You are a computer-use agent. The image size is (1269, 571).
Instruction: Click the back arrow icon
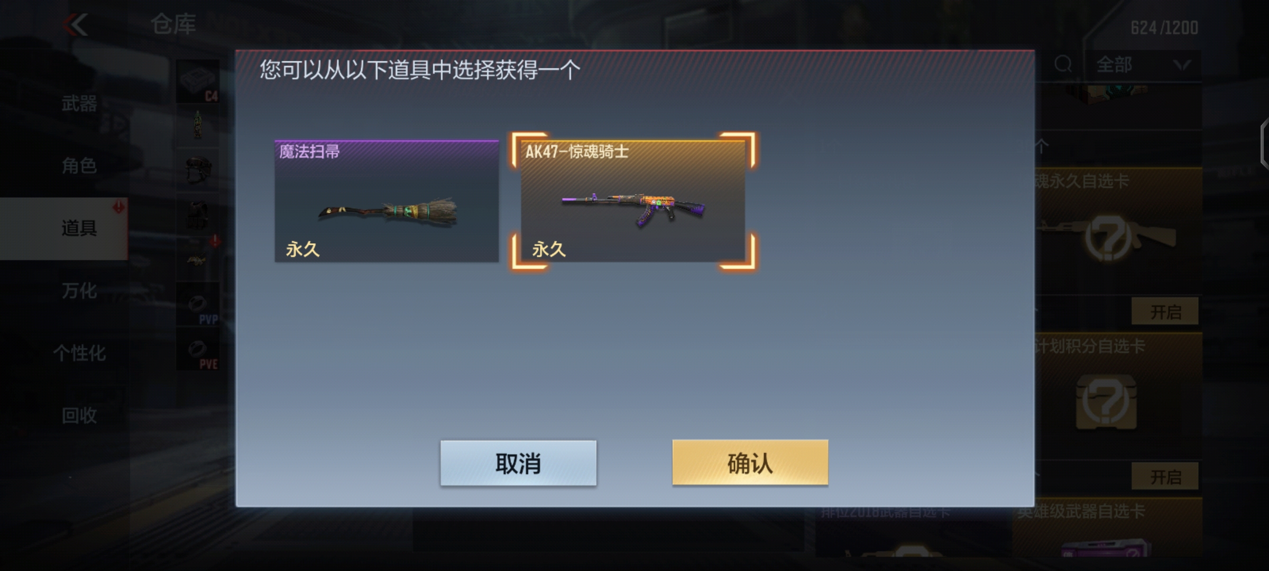76,25
